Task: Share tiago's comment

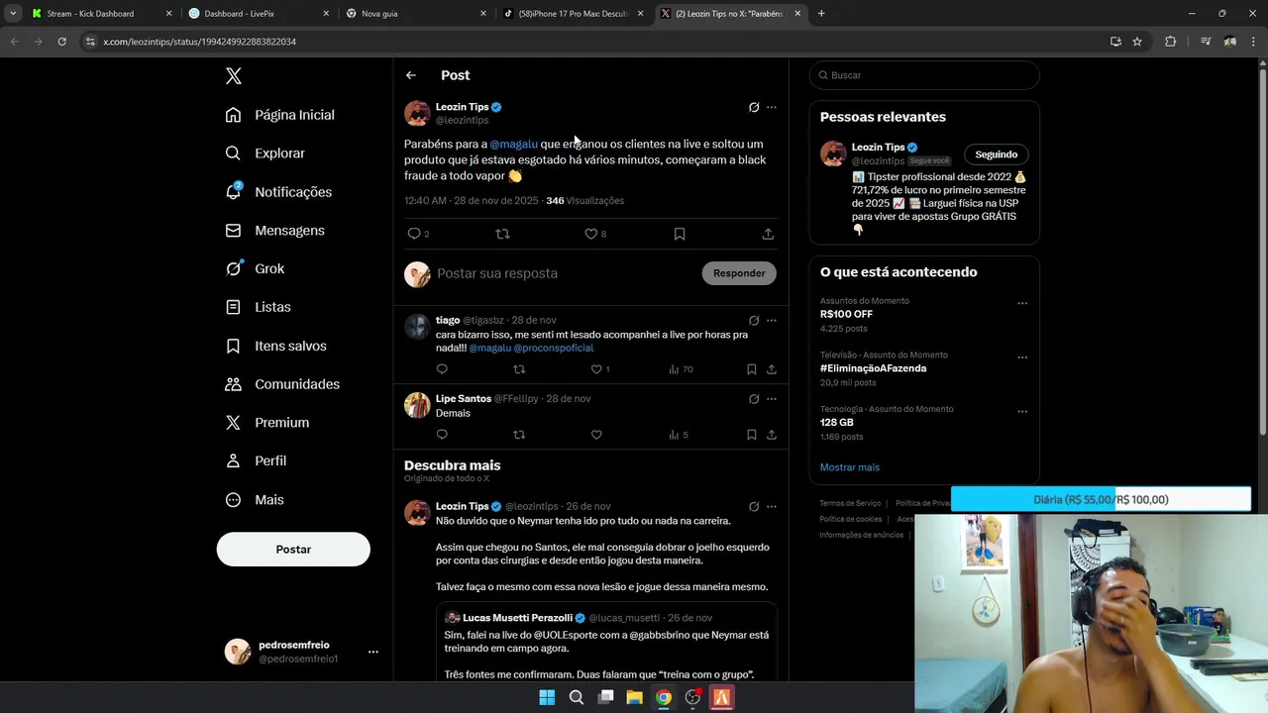Action: pos(772,369)
